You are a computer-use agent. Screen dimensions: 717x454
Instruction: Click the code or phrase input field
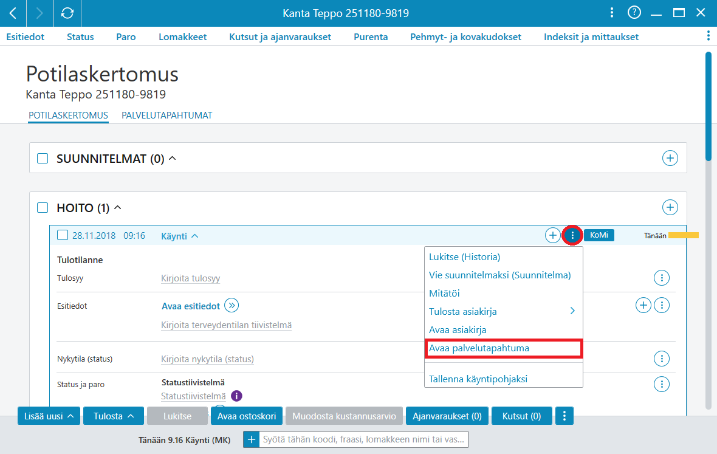pos(363,439)
